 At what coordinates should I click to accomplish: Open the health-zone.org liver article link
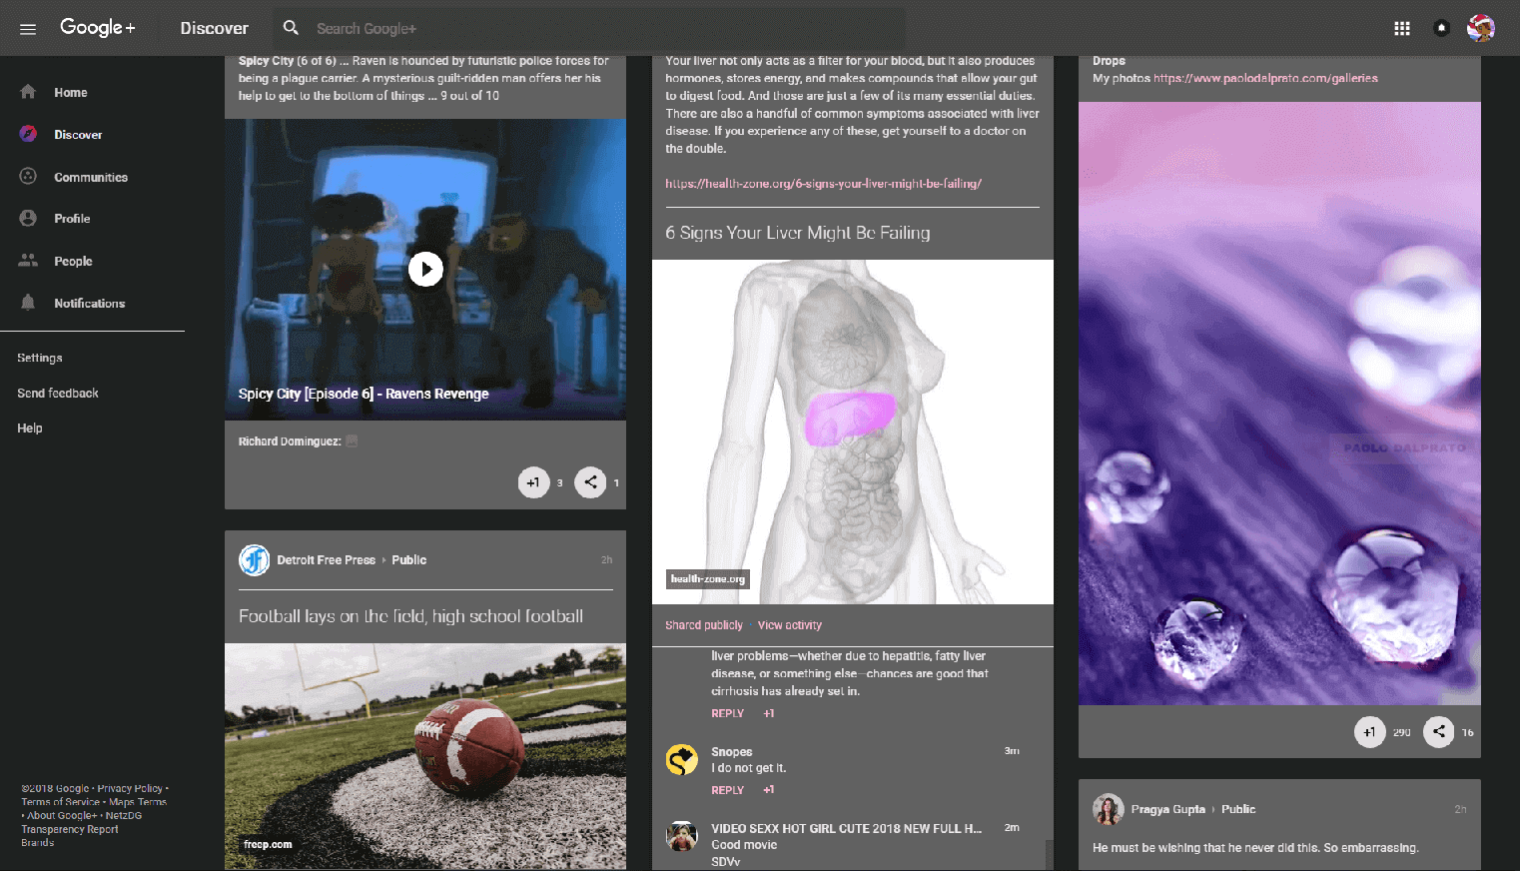coord(823,184)
